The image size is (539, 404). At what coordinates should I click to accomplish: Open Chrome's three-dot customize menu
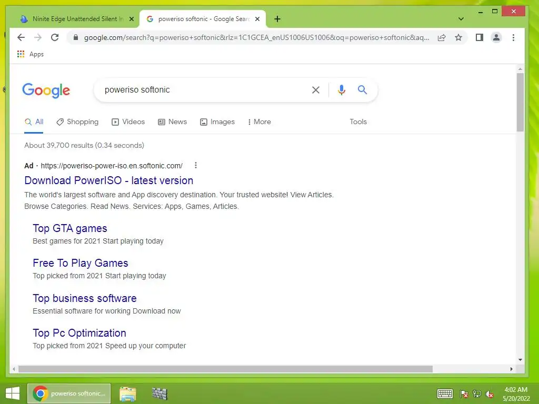click(x=513, y=37)
